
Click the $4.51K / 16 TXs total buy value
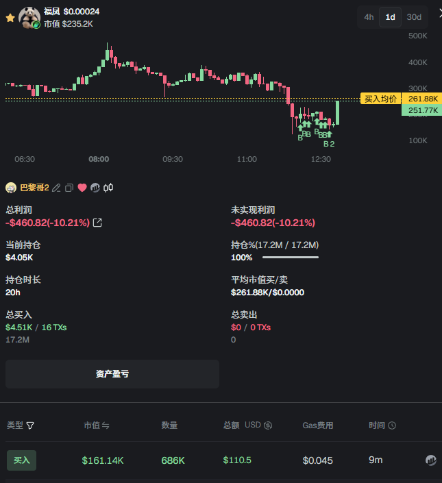[x=36, y=327]
